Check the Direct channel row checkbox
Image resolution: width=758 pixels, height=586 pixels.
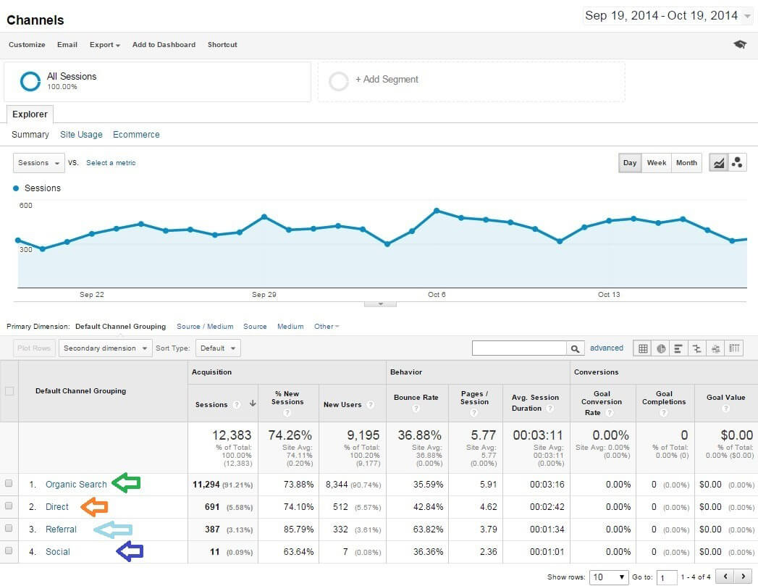click(10, 506)
